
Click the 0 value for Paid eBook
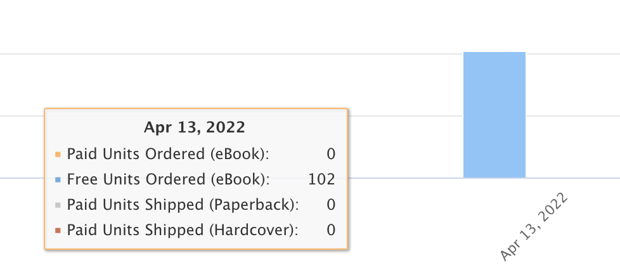click(331, 154)
